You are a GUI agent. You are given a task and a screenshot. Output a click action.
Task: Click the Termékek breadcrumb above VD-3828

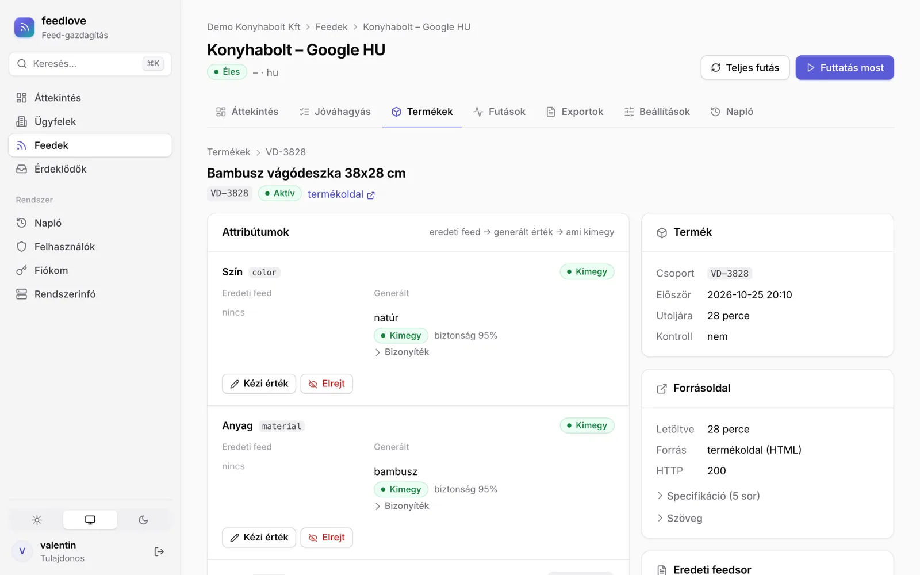coord(229,152)
